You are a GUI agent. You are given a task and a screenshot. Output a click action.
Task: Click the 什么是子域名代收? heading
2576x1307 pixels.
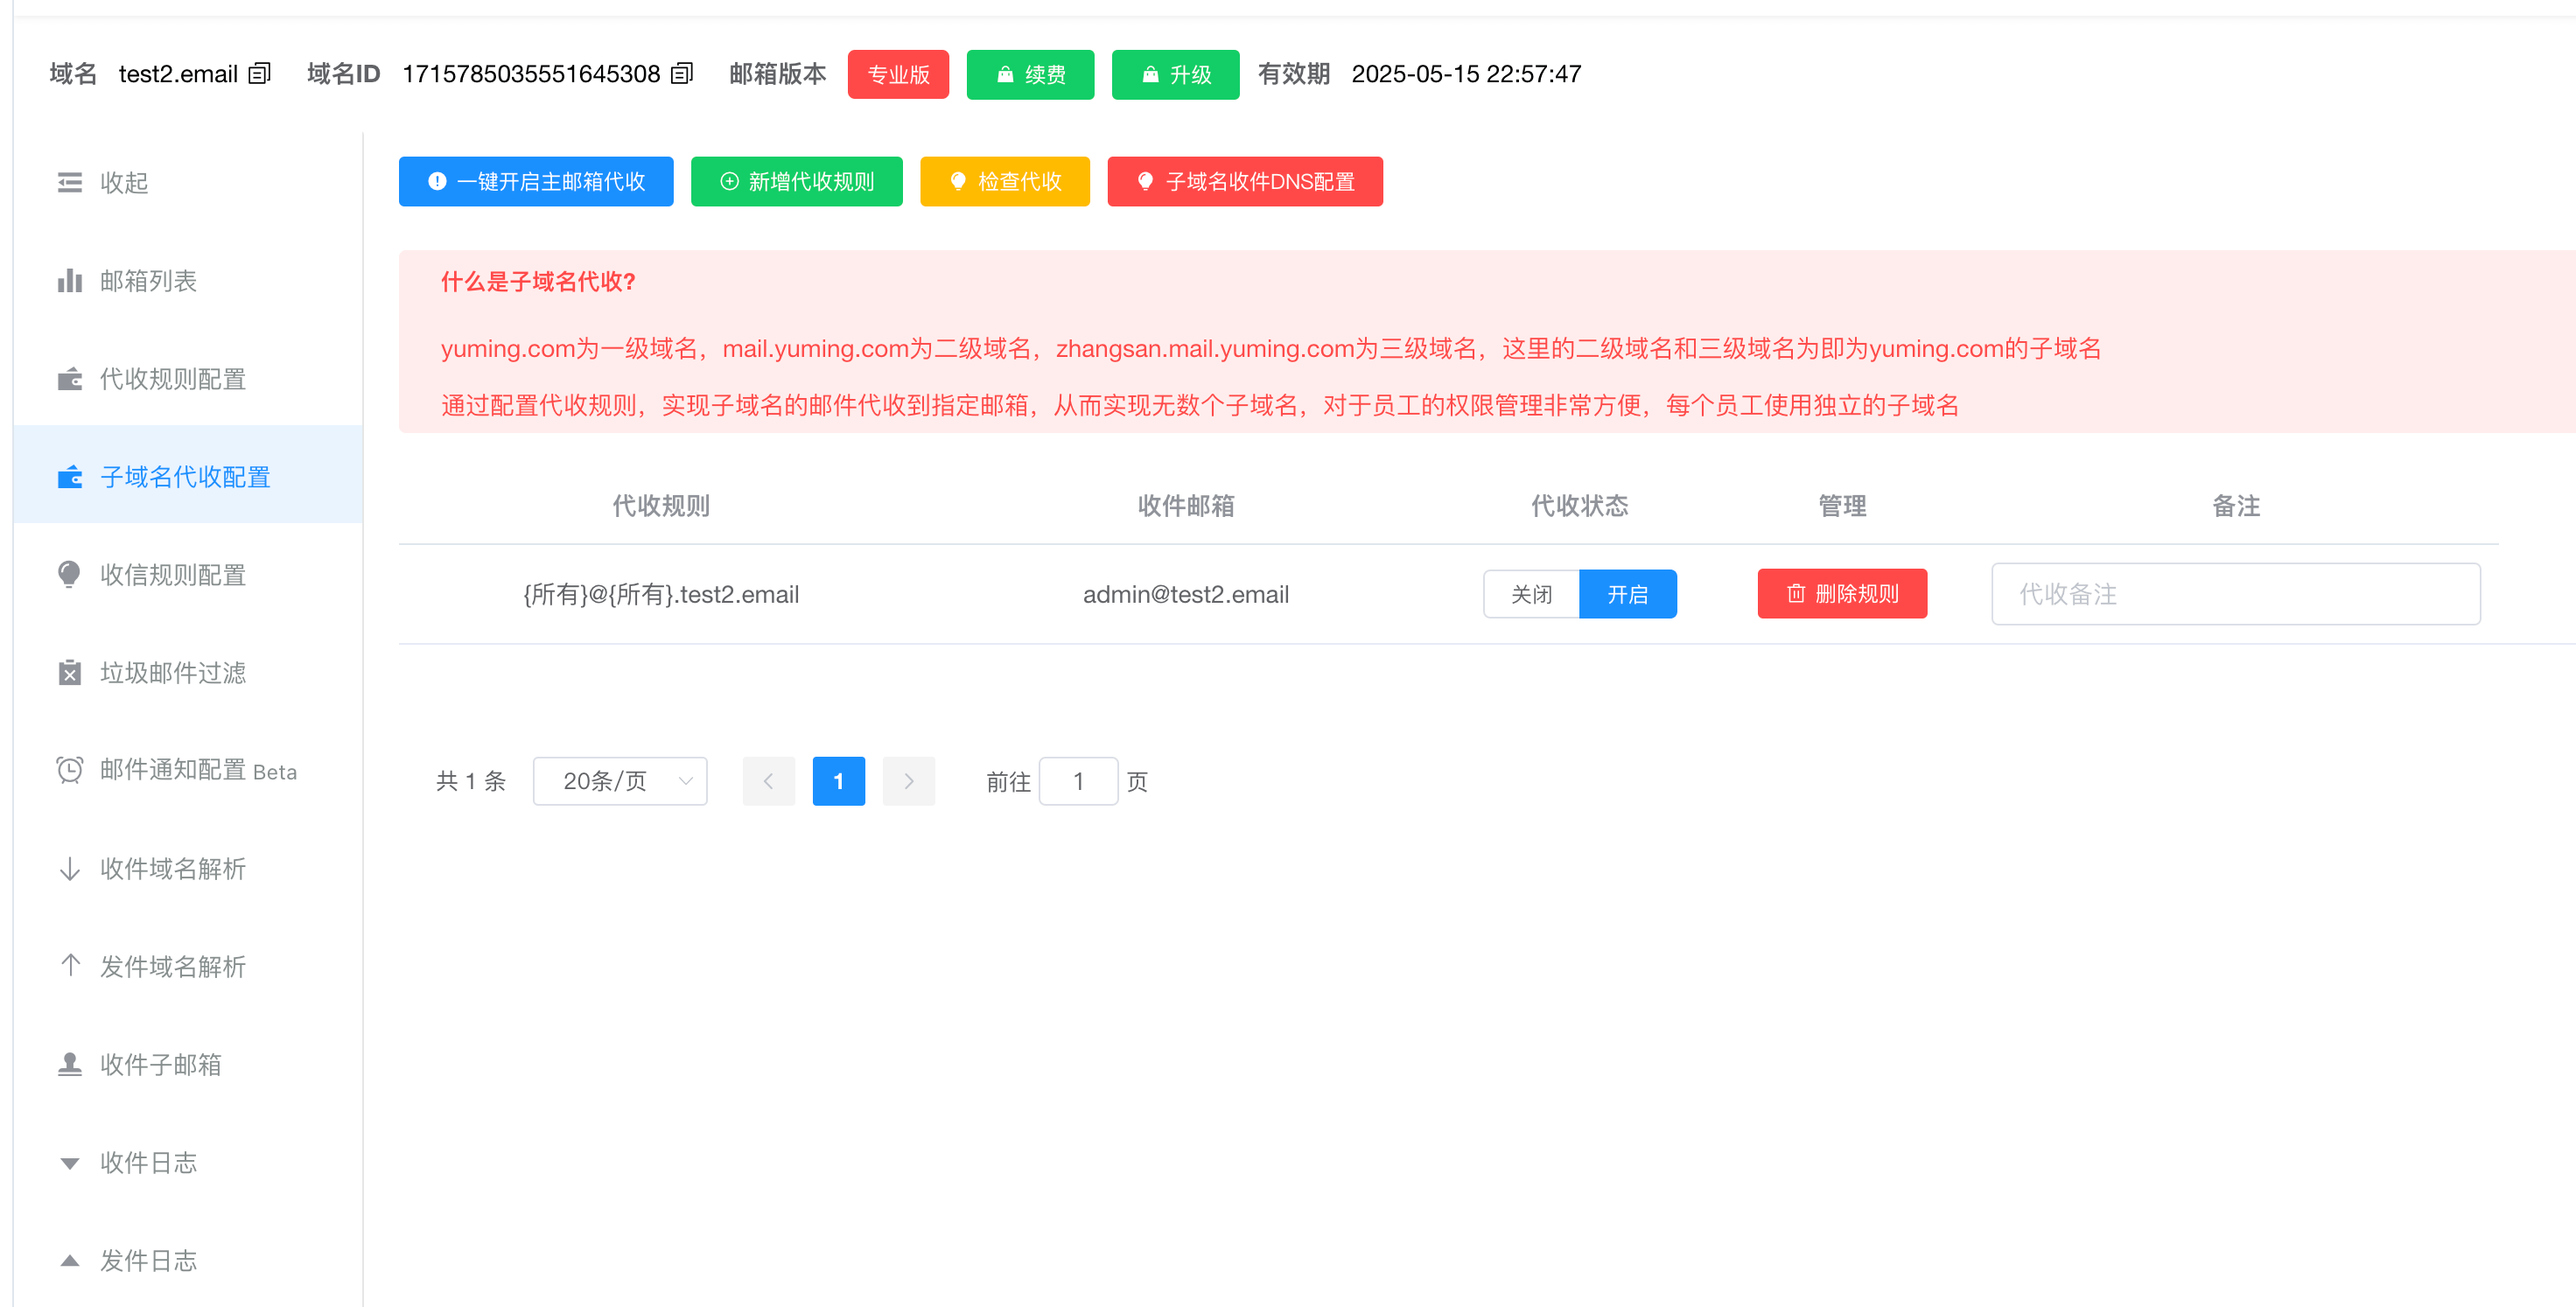538,282
